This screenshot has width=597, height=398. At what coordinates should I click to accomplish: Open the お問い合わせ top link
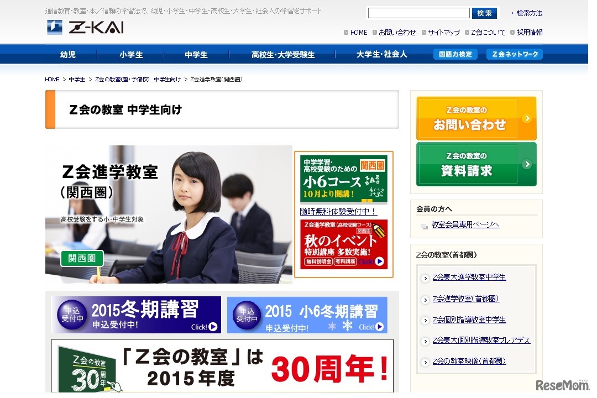click(397, 33)
